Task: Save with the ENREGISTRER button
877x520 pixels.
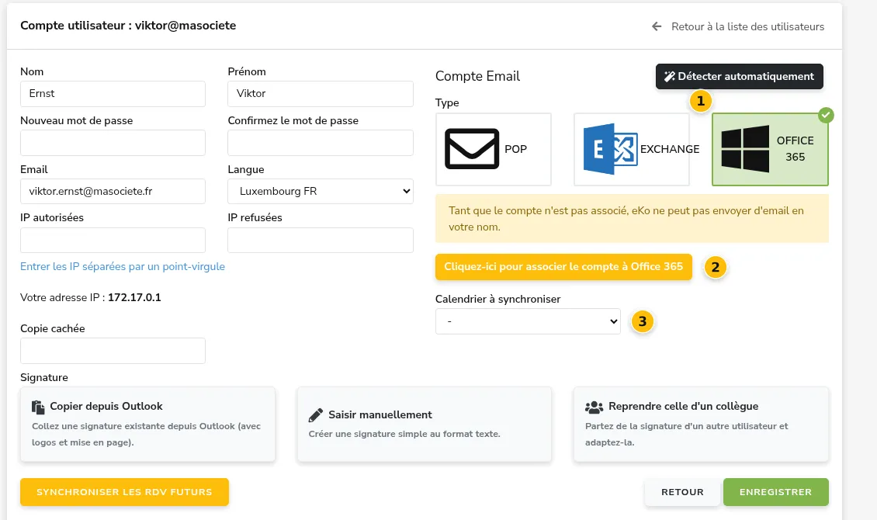Action: coord(776,492)
